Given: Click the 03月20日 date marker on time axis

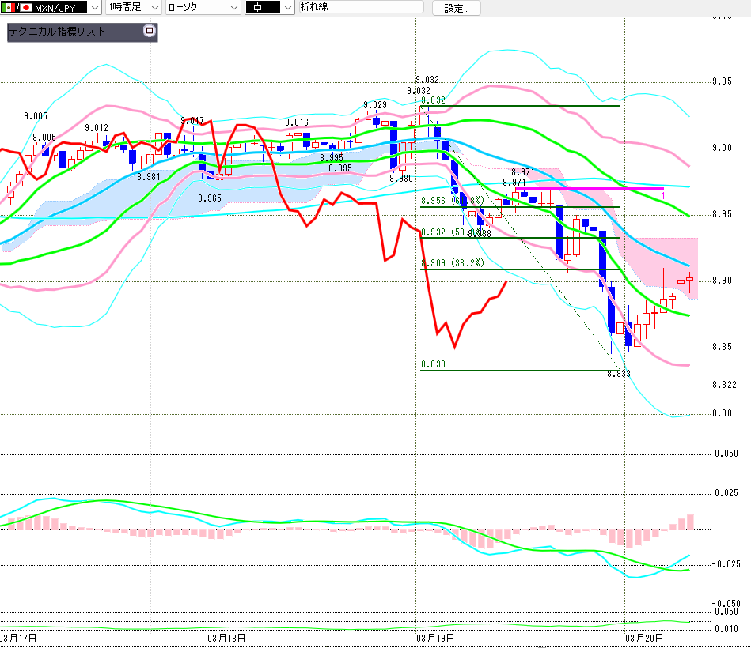Looking at the screenshot, I should [643, 637].
